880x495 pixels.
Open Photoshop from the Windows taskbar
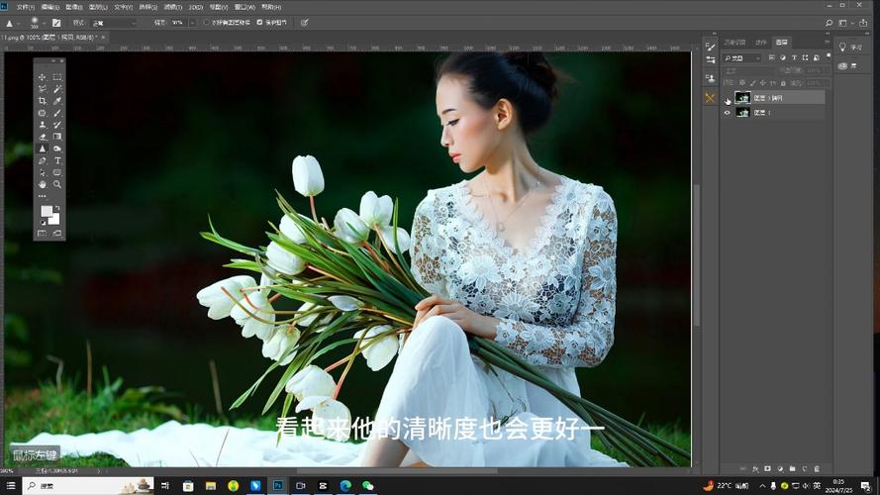278,485
